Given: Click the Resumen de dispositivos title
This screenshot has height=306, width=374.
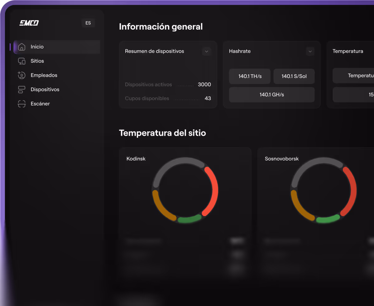Looking at the screenshot, I should pyautogui.click(x=155, y=51).
